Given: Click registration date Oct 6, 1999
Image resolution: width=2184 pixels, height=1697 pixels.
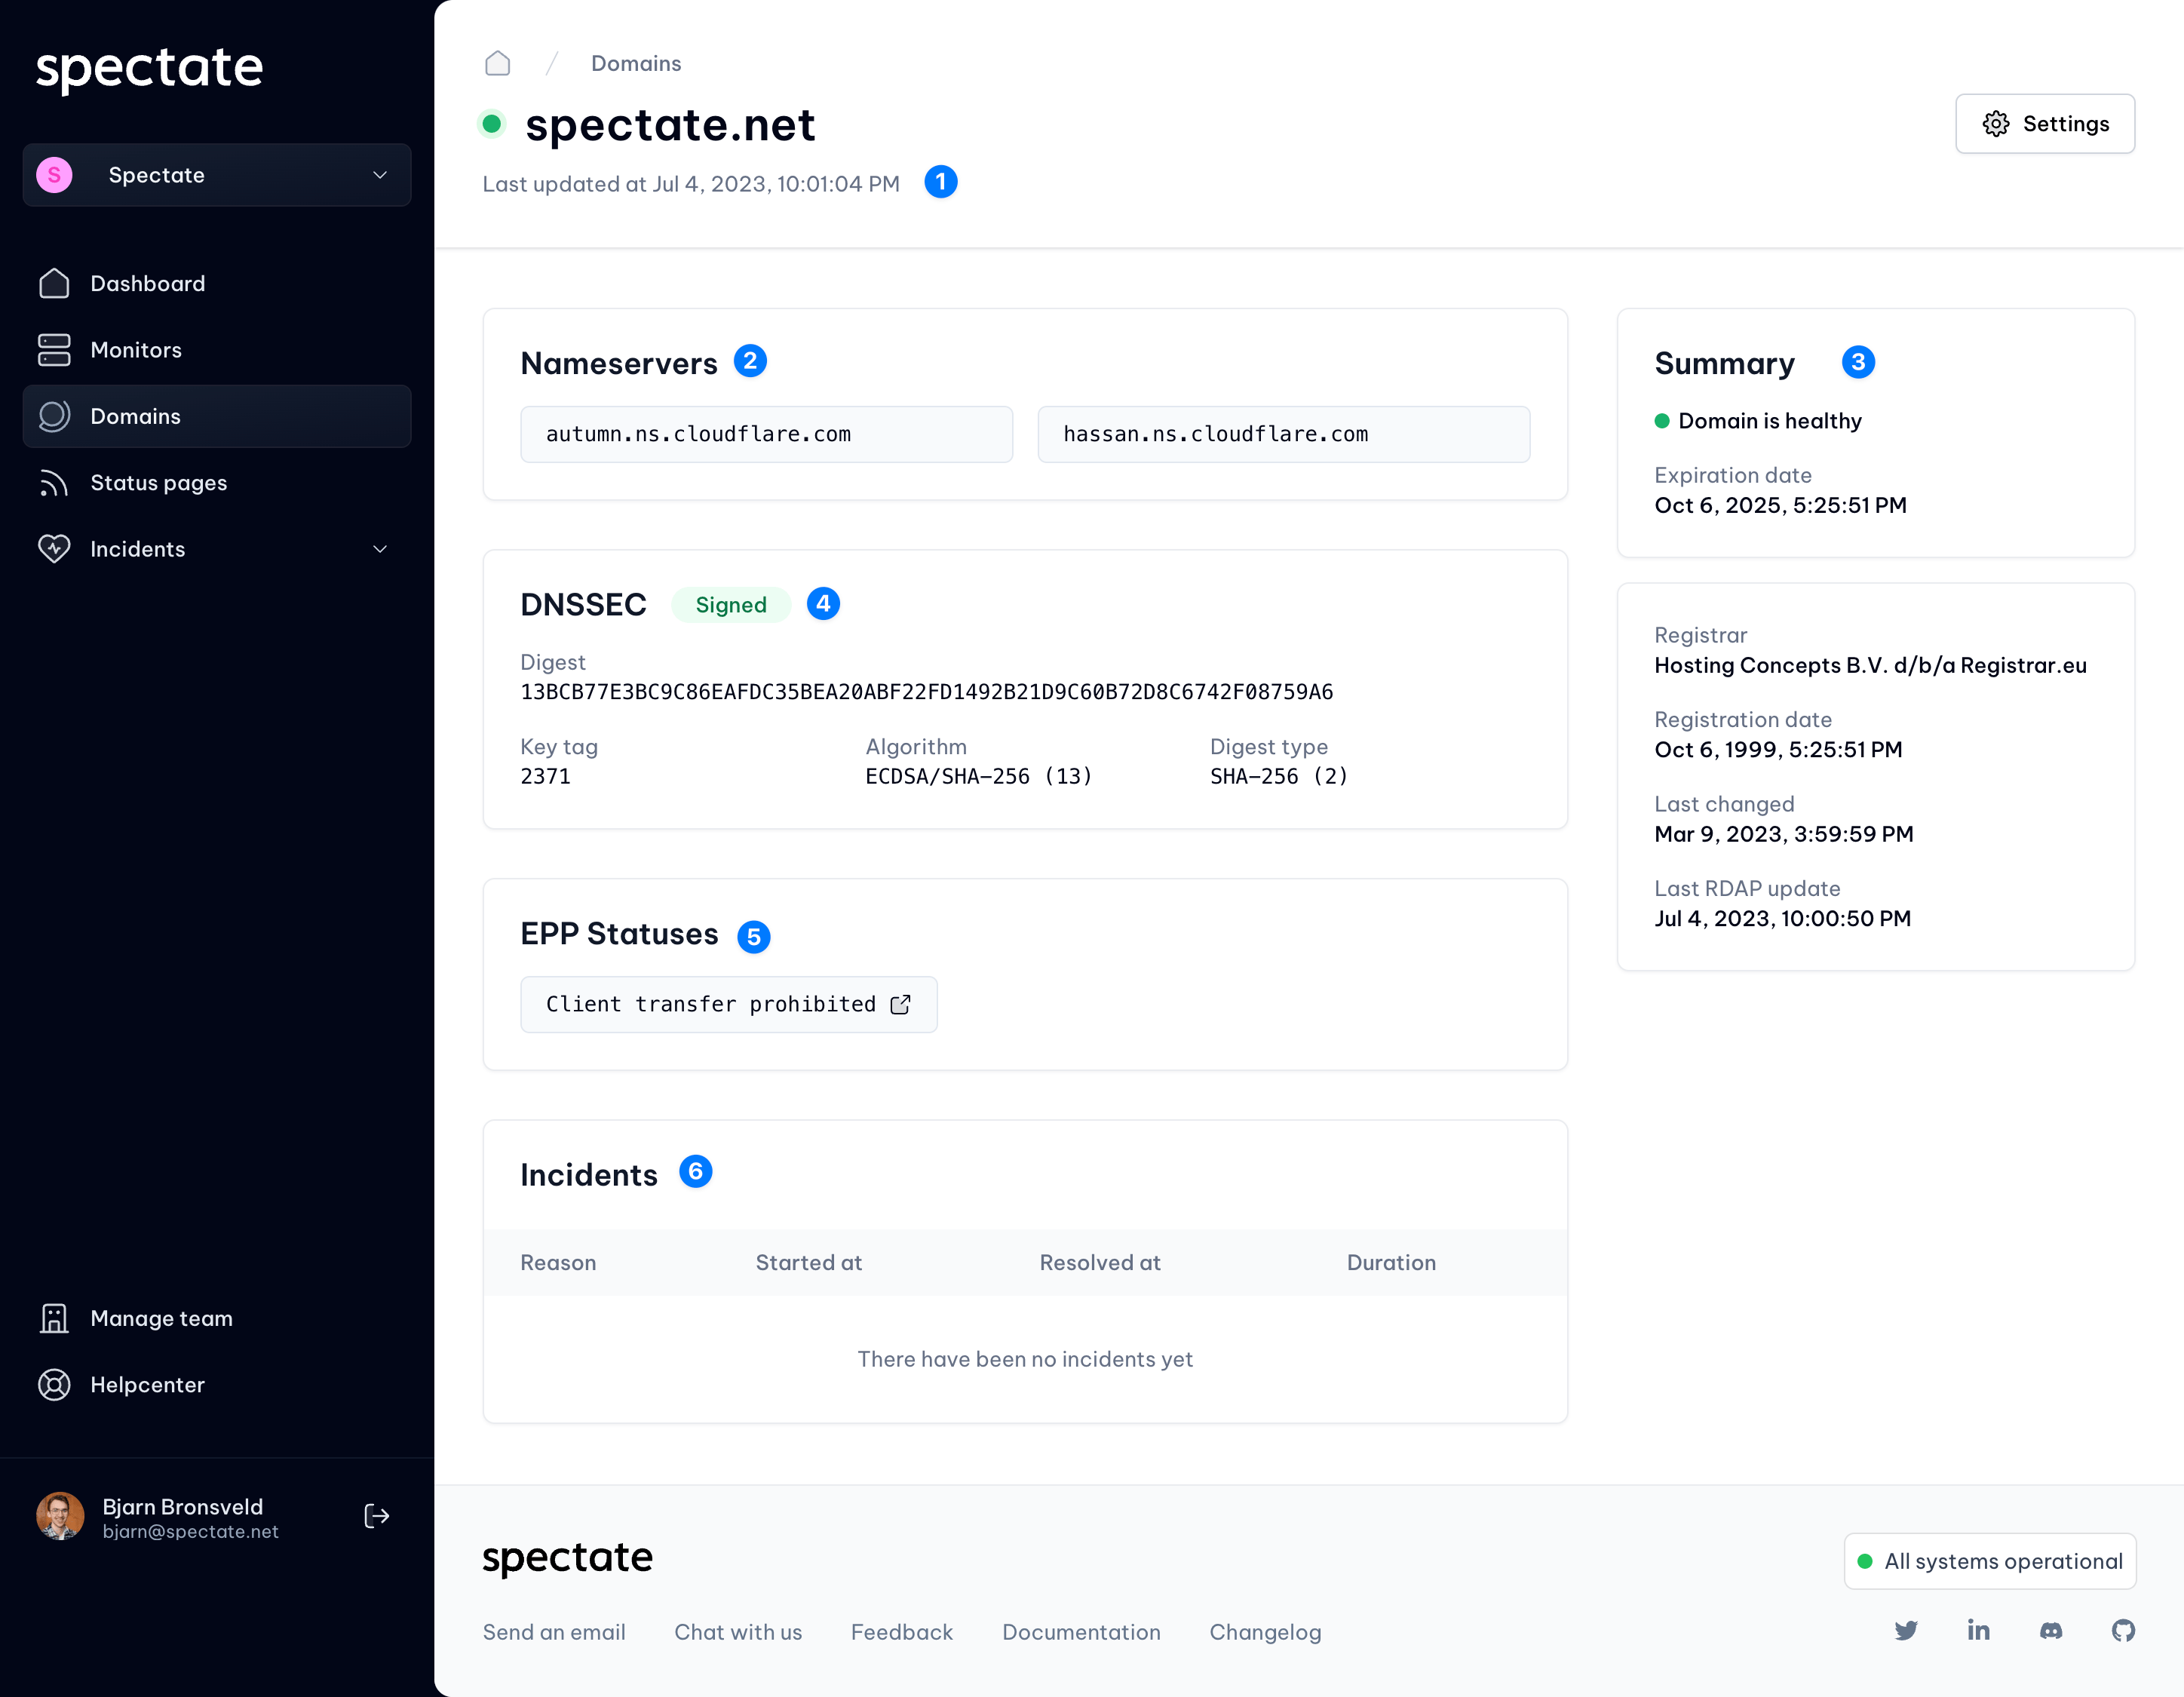Looking at the screenshot, I should tap(1778, 749).
